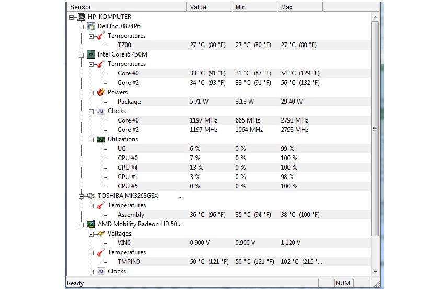Click the thermometer icon under Dell Inc.
The height and width of the screenshot is (289, 428).
pyautogui.click(x=101, y=36)
